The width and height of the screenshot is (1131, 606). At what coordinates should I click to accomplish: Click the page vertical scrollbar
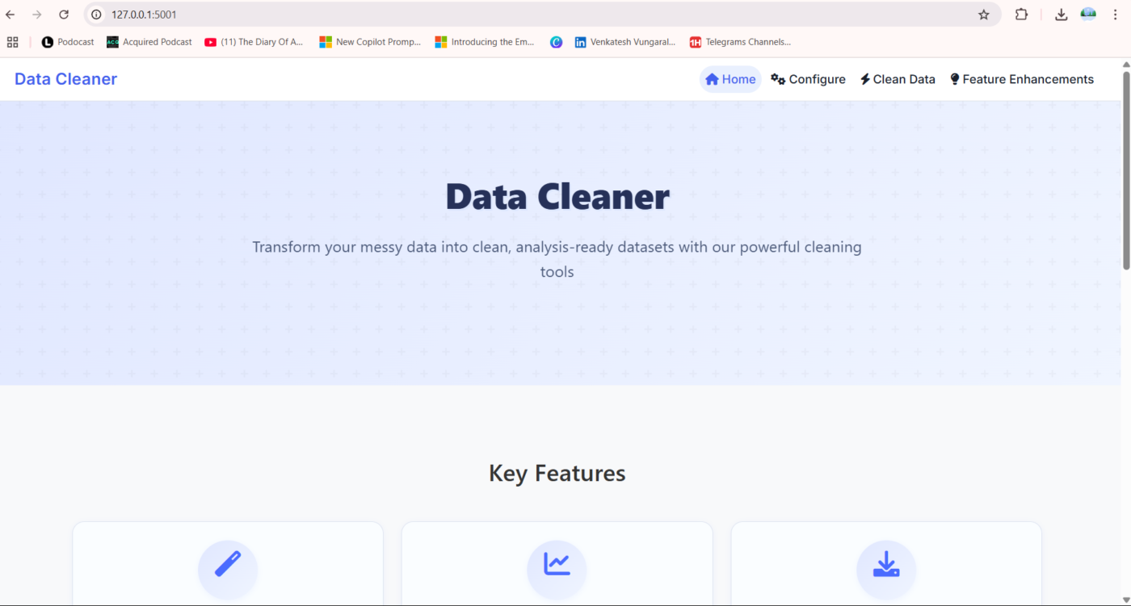(x=1126, y=169)
